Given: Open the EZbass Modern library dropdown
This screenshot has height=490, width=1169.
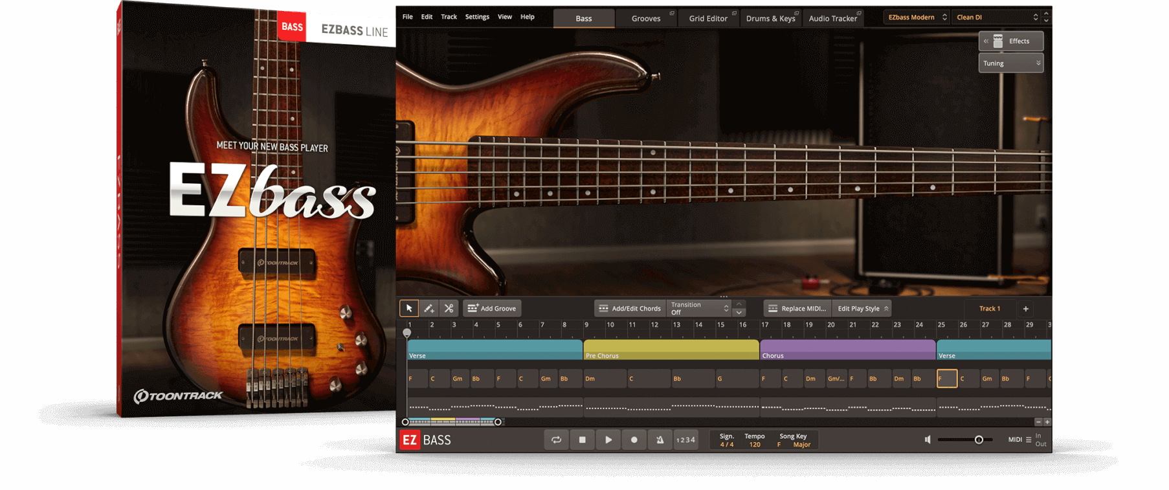Looking at the screenshot, I should click(x=917, y=17).
